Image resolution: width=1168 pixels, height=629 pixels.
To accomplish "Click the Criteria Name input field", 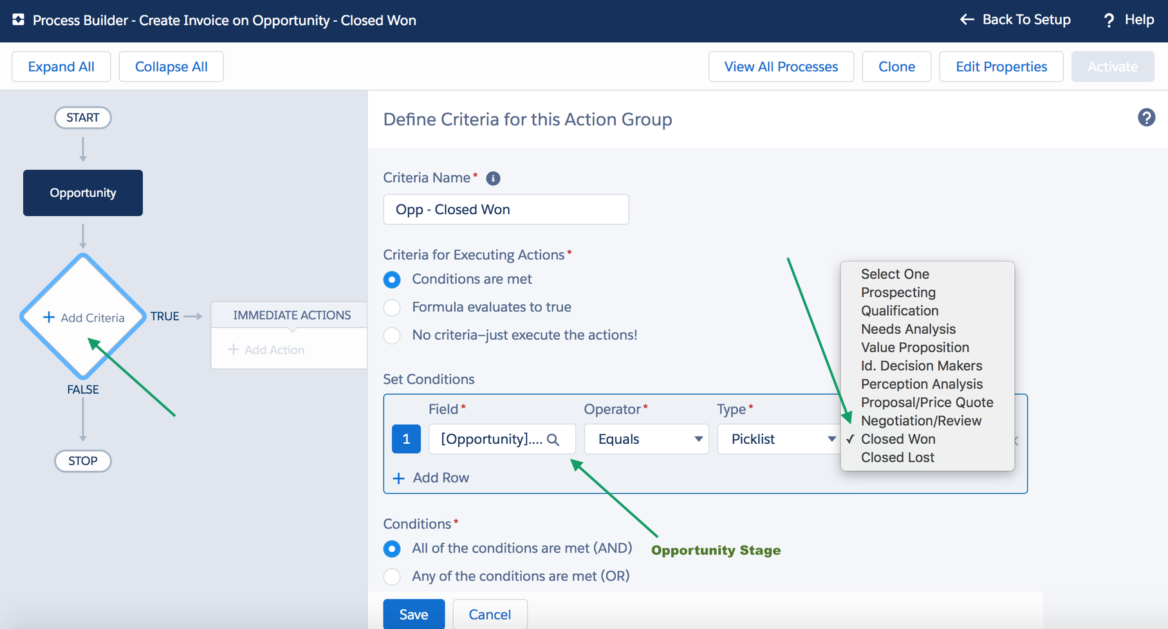I will pos(506,210).
